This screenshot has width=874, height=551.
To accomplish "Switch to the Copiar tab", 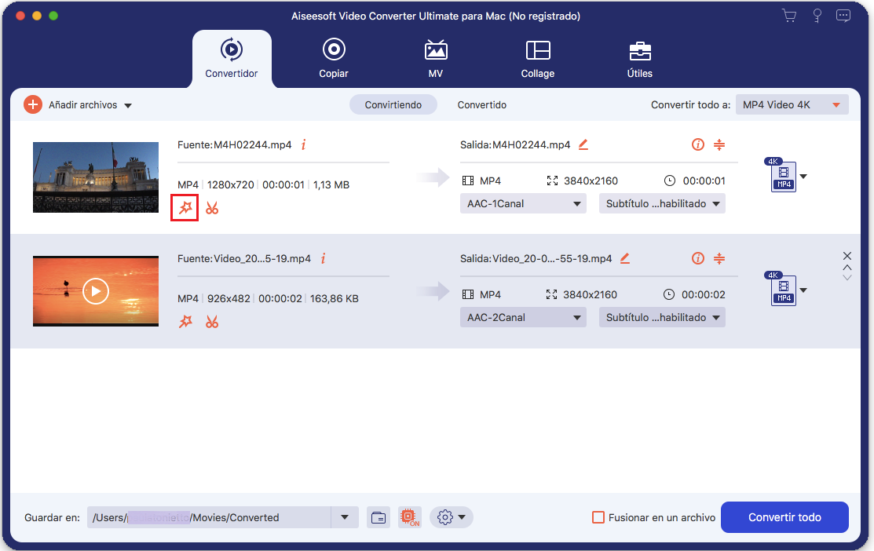I will [x=333, y=59].
